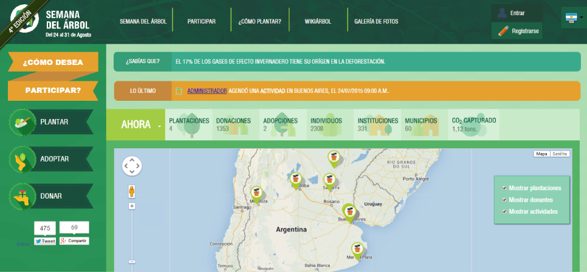Open the WikiÁrbol menu item

[x=318, y=21]
